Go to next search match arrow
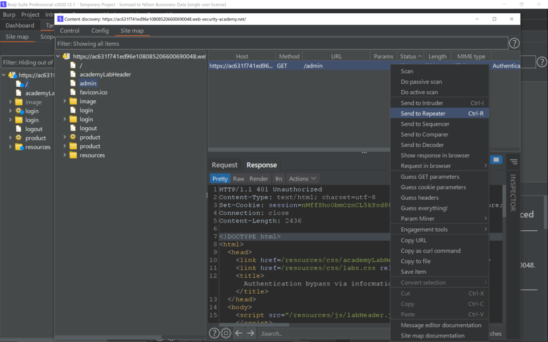This screenshot has height=342, width=548. (250, 333)
